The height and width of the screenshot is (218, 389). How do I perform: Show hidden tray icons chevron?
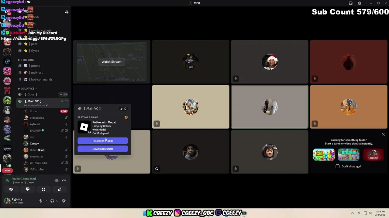pos(353,213)
